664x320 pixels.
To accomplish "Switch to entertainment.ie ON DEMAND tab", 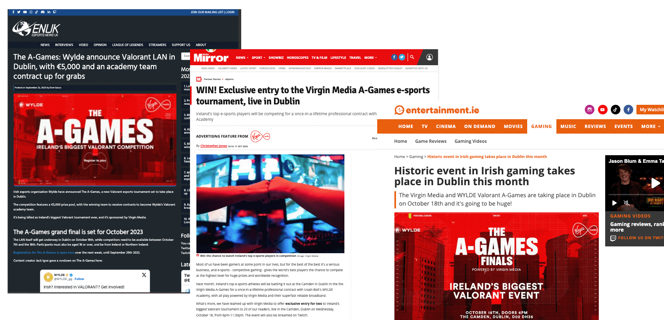I will pos(480,126).
